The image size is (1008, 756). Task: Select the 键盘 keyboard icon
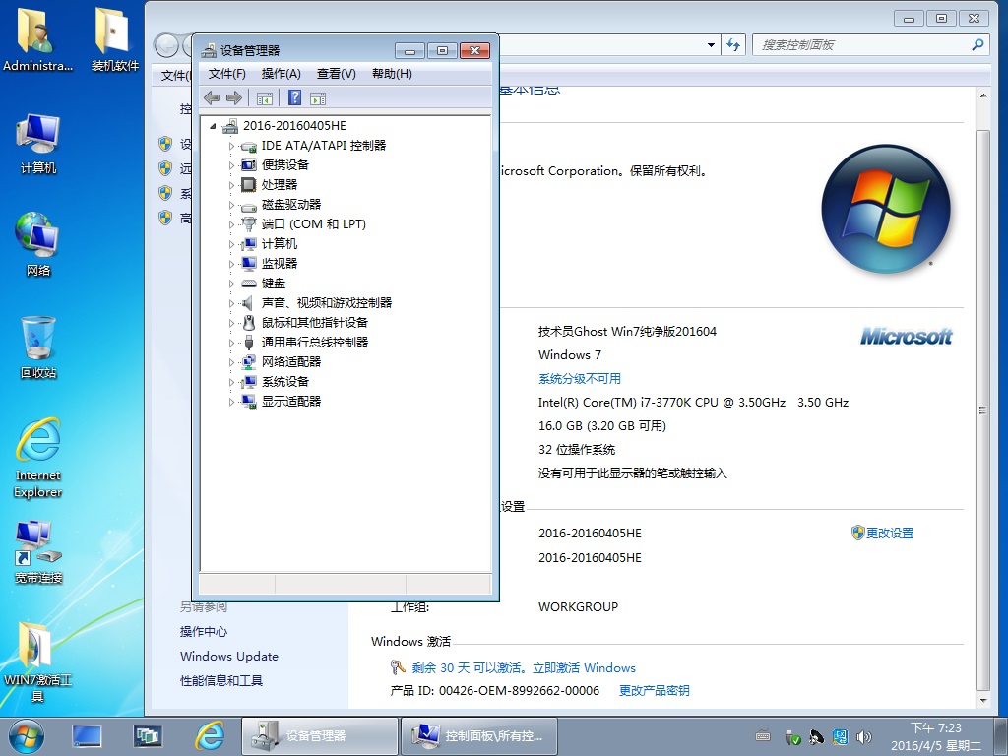[248, 283]
